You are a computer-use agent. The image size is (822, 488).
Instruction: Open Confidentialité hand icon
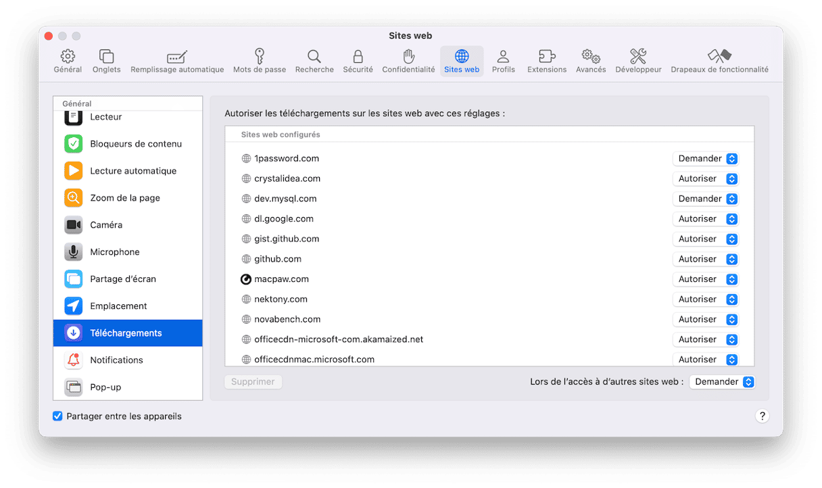(408, 57)
